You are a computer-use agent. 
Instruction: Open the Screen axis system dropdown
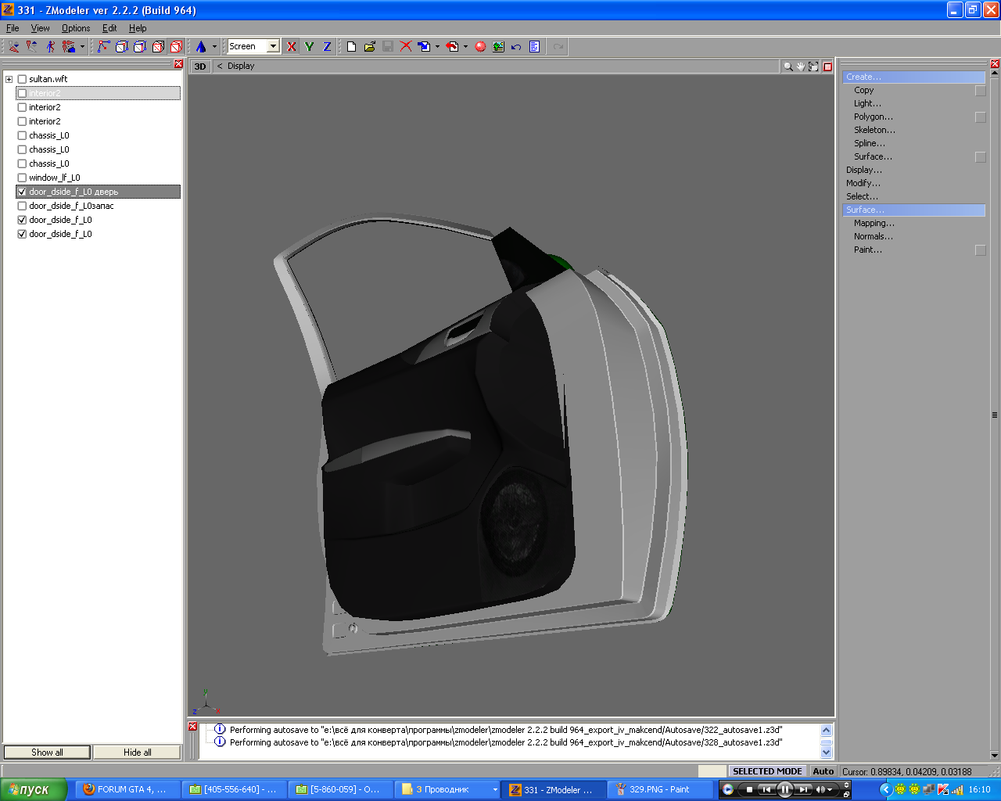pyautogui.click(x=273, y=47)
